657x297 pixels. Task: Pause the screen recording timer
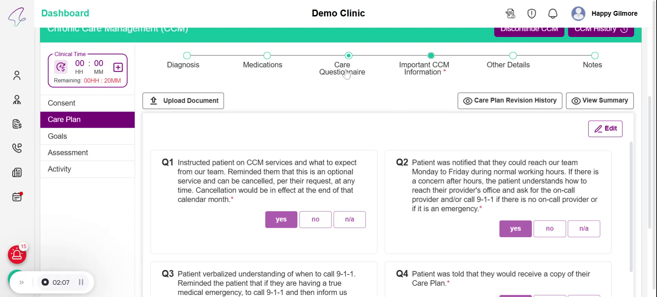[81, 282]
